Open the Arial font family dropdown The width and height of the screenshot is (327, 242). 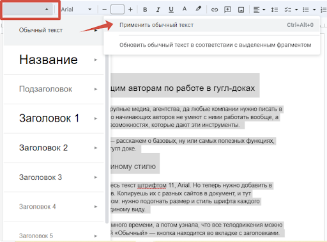(x=76, y=10)
